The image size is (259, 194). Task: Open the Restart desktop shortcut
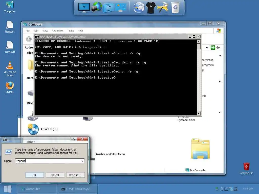(x=10, y=27)
